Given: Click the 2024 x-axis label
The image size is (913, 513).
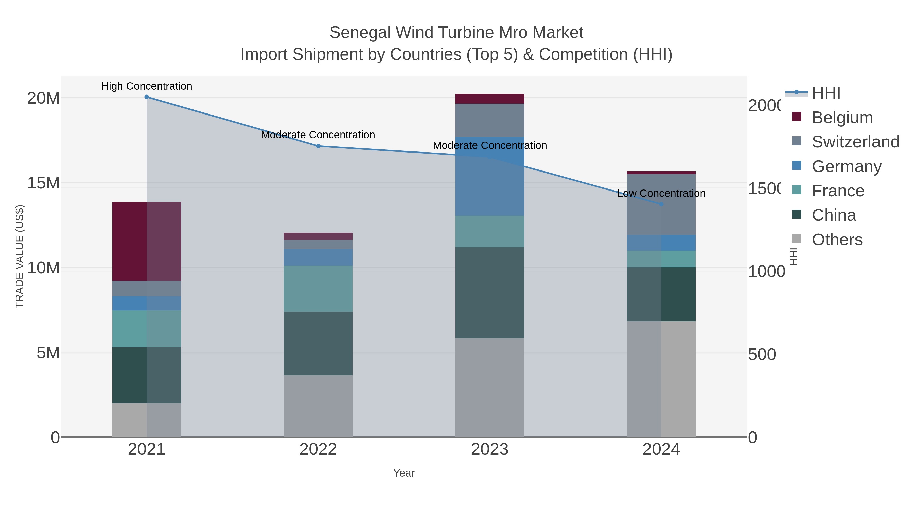Looking at the screenshot, I should [661, 450].
